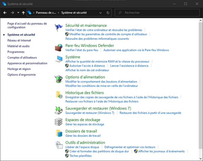The image size is (203, 161).
Task: Click the title bar control panel icon
Action: (x=4, y=4)
